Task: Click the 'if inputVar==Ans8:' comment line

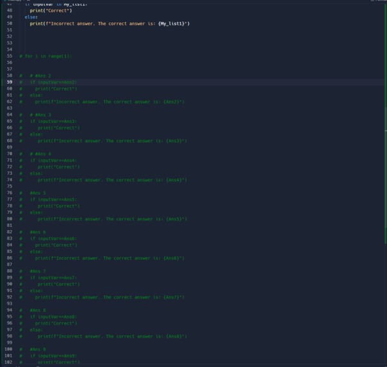Action: point(54,316)
